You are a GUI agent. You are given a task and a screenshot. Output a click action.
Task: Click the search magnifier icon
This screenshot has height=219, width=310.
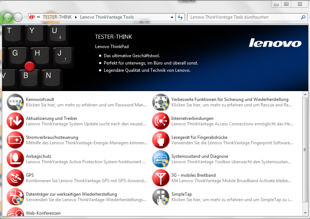pos(303,17)
